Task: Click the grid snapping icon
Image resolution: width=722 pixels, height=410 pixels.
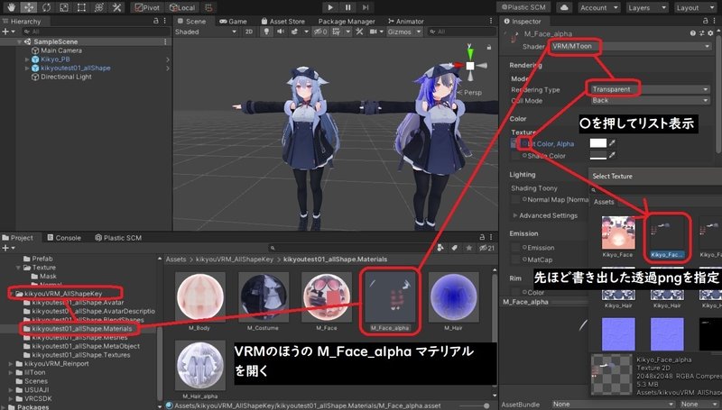Action: click(x=208, y=7)
